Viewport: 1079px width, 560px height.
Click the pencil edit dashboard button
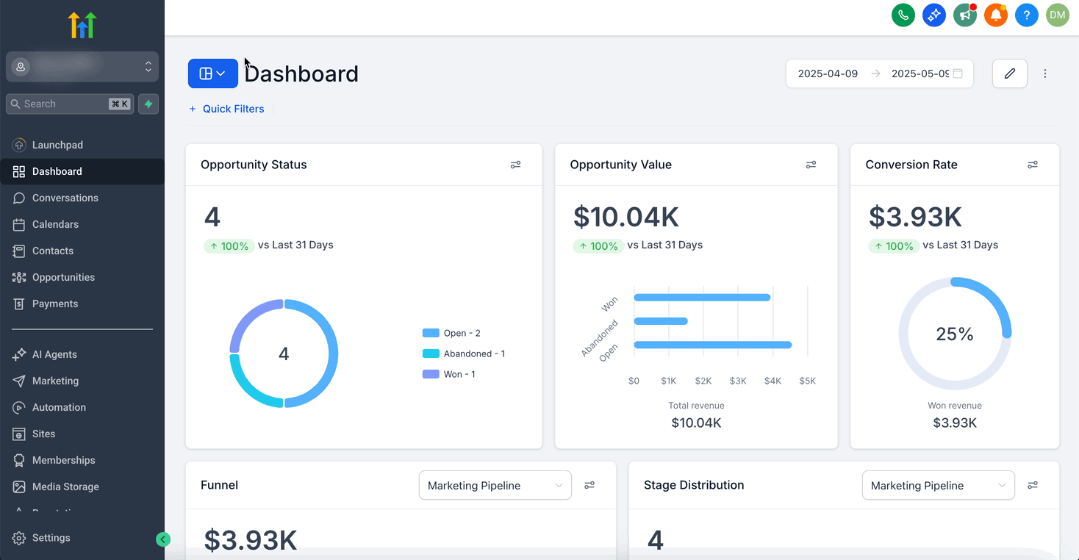(x=1010, y=73)
